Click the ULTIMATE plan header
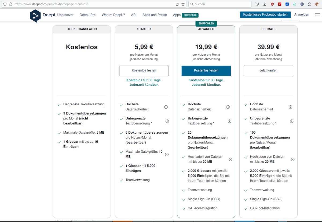Viewport: 322px width, 222px height. [268, 29]
